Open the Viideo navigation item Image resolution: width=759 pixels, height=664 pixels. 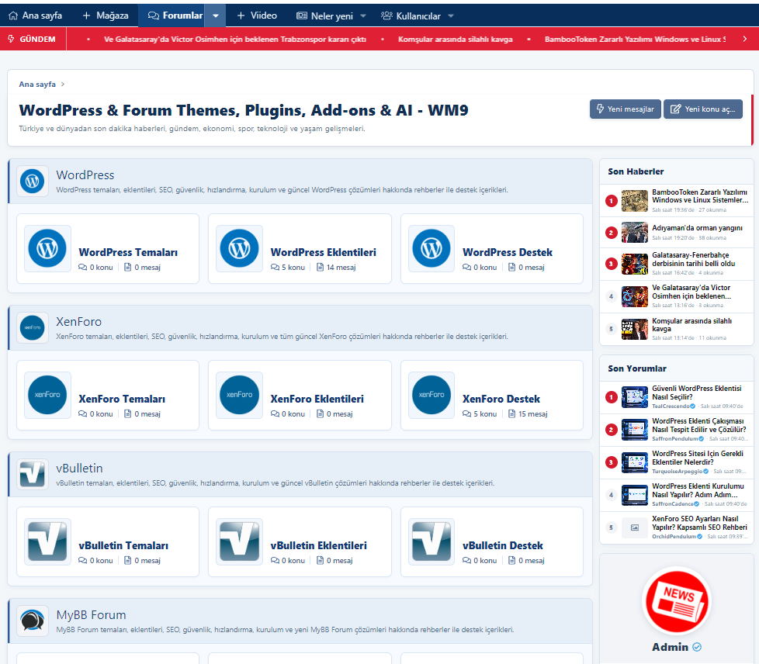point(257,16)
